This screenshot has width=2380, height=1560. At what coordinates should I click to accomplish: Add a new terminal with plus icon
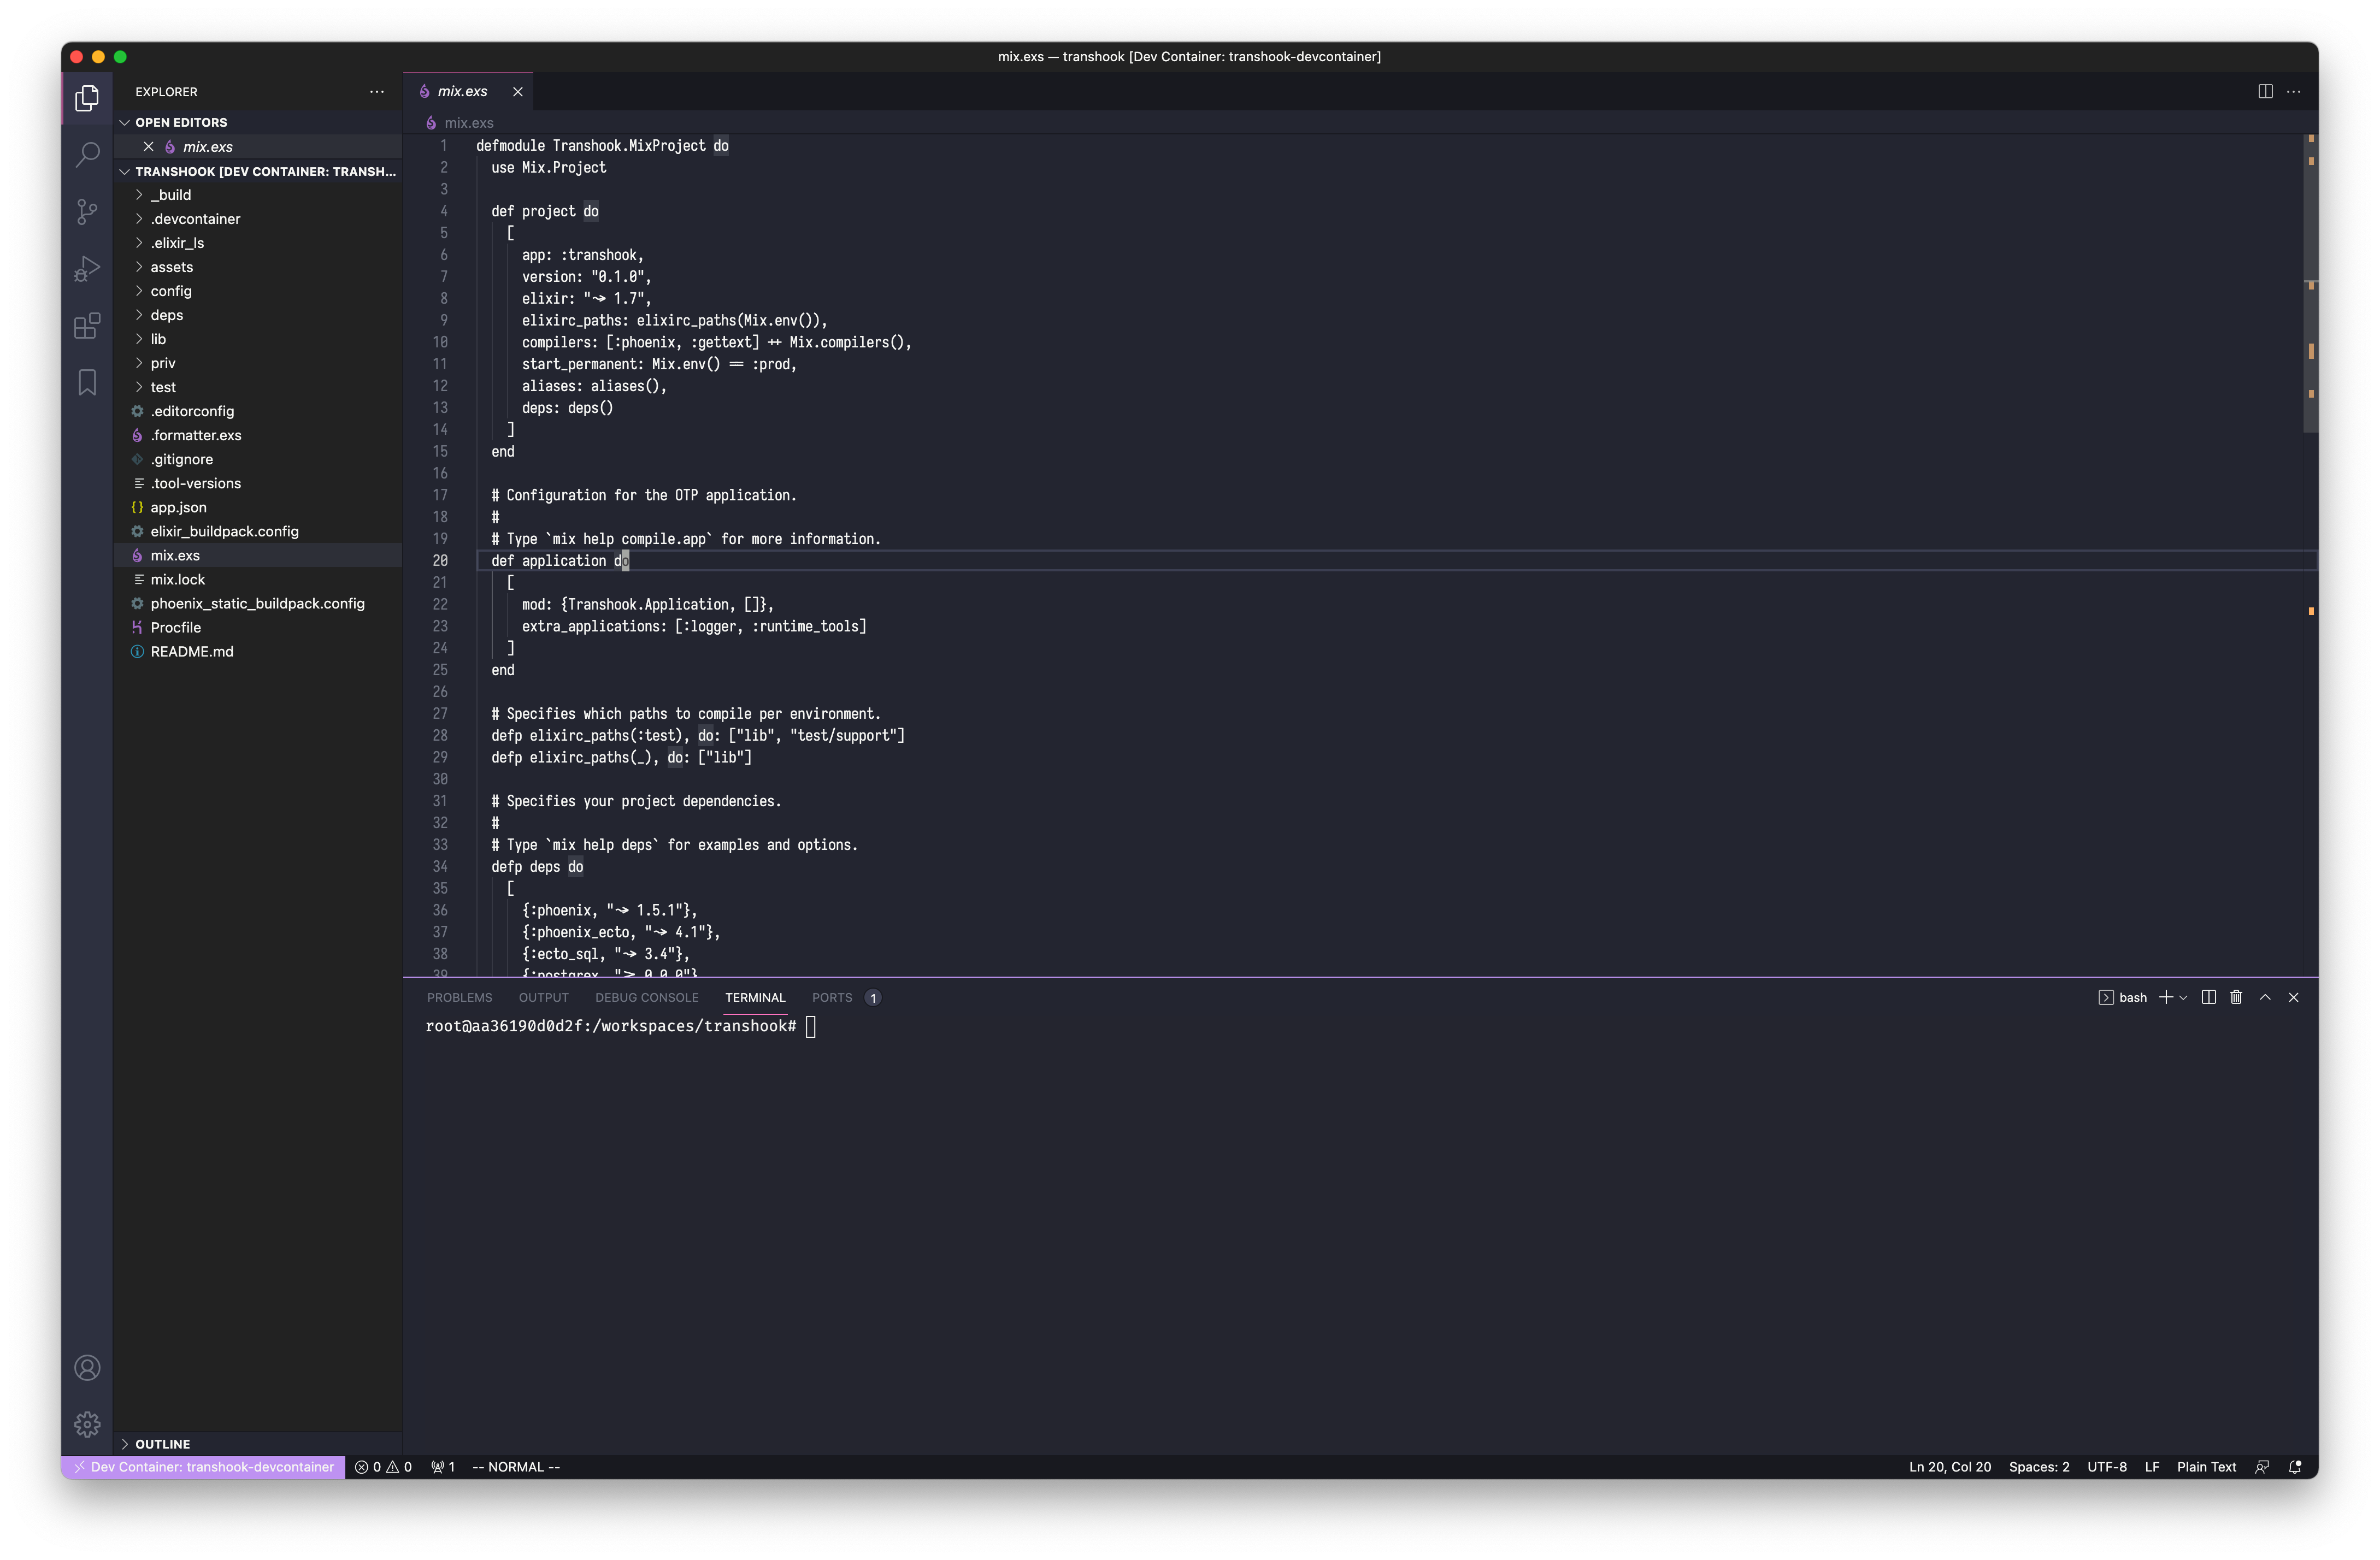coord(2165,998)
